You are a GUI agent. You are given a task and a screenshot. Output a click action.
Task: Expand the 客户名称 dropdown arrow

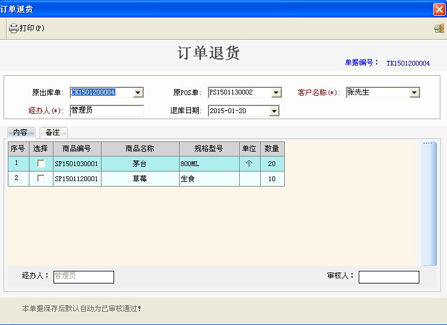click(x=415, y=93)
